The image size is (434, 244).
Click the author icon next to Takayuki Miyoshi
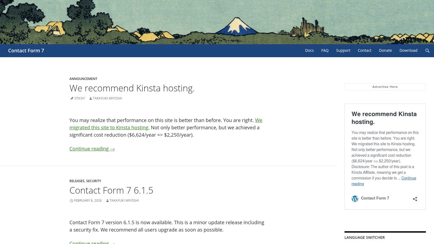pyautogui.click(x=90, y=98)
